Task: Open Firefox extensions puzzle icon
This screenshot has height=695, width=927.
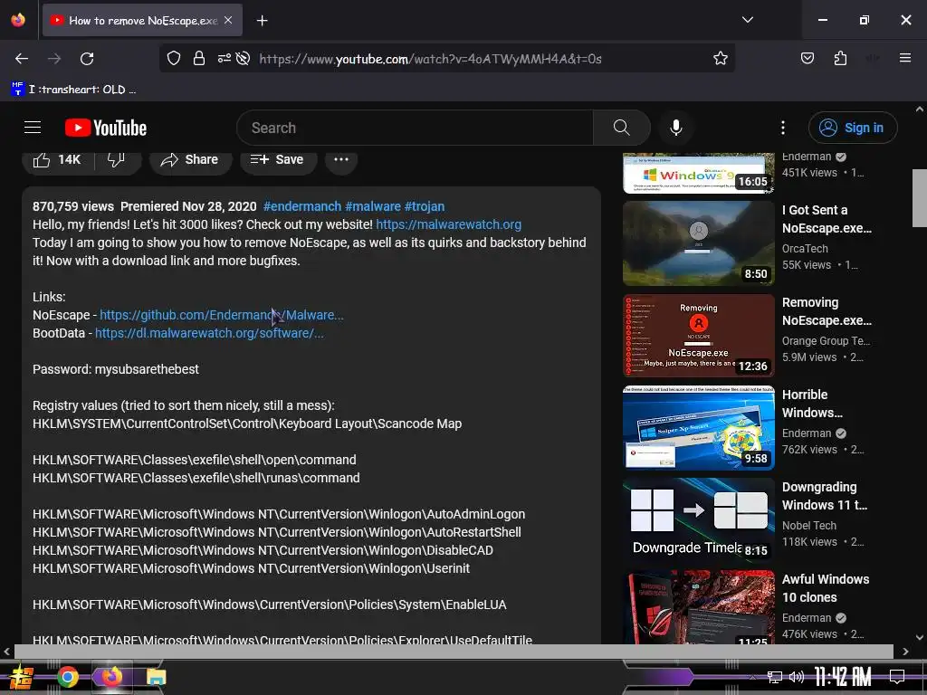Action: pyautogui.click(x=840, y=58)
